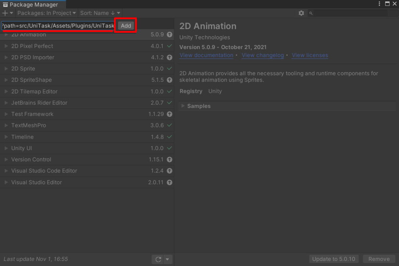
Task: Expand the Timeline package entry
Action: coord(6,137)
